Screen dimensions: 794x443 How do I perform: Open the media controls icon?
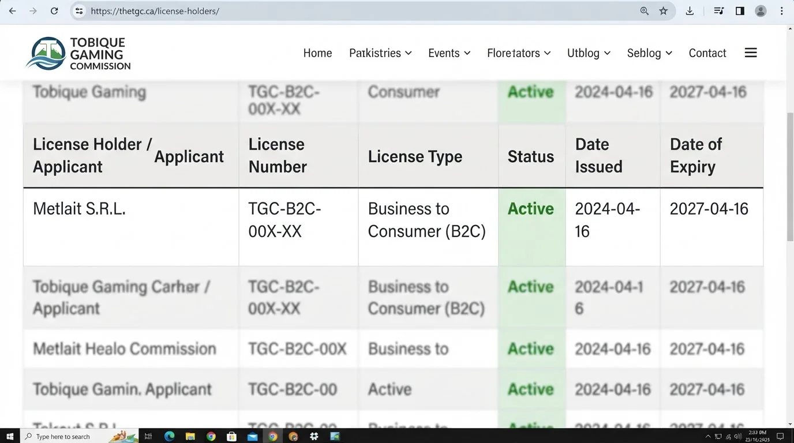(x=718, y=11)
